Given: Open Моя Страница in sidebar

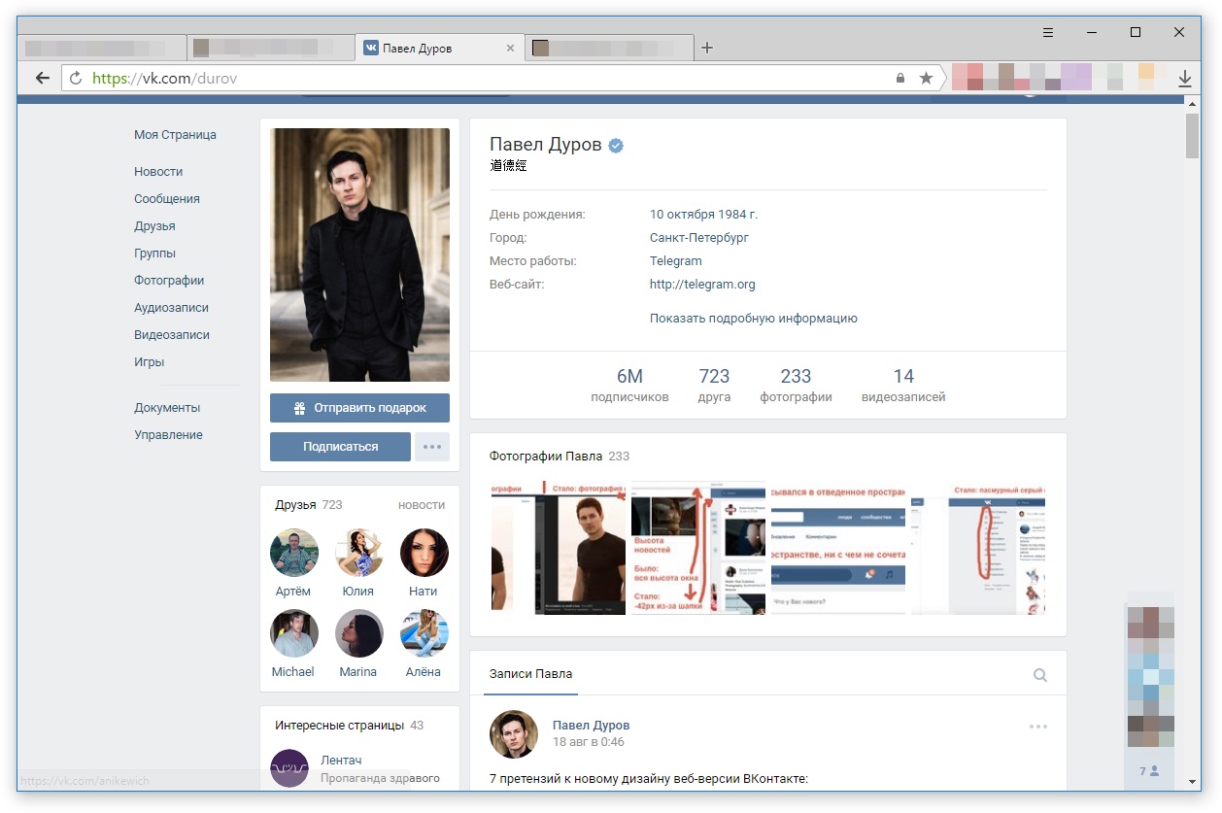Looking at the screenshot, I should click(175, 135).
